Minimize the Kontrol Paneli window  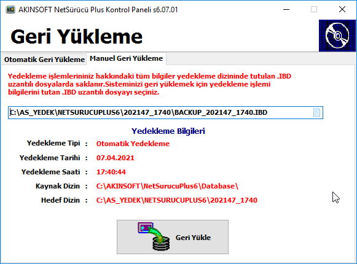tap(286, 10)
